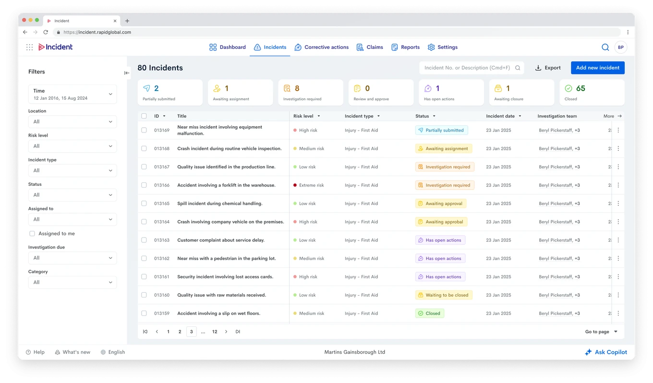The height and width of the screenshot is (383, 653).
Task: Go to previous page arrow
Action: (157, 332)
